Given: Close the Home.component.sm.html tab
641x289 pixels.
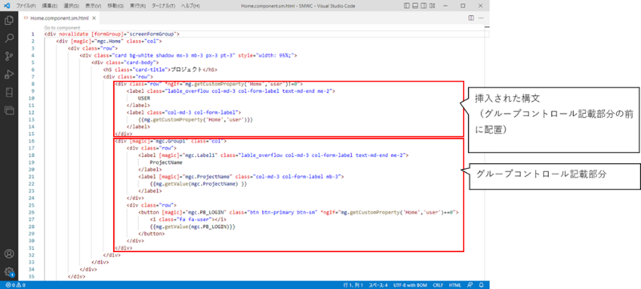Looking at the screenshot, I should click(x=94, y=18).
